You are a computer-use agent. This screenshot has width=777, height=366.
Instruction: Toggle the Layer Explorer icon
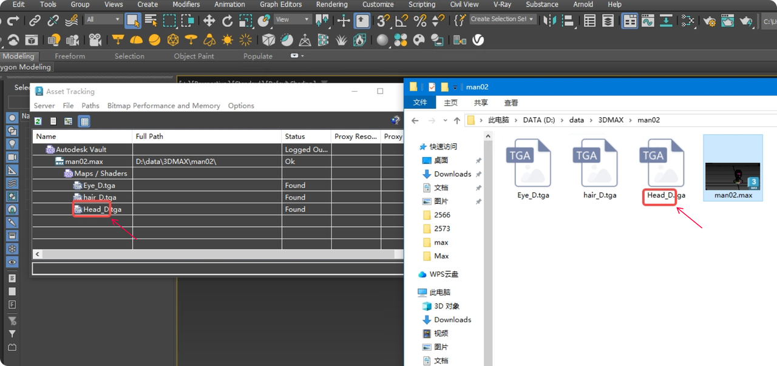pos(608,21)
